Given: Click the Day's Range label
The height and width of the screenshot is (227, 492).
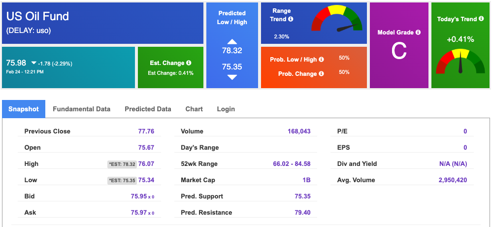Looking at the screenshot, I should point(200,148).
